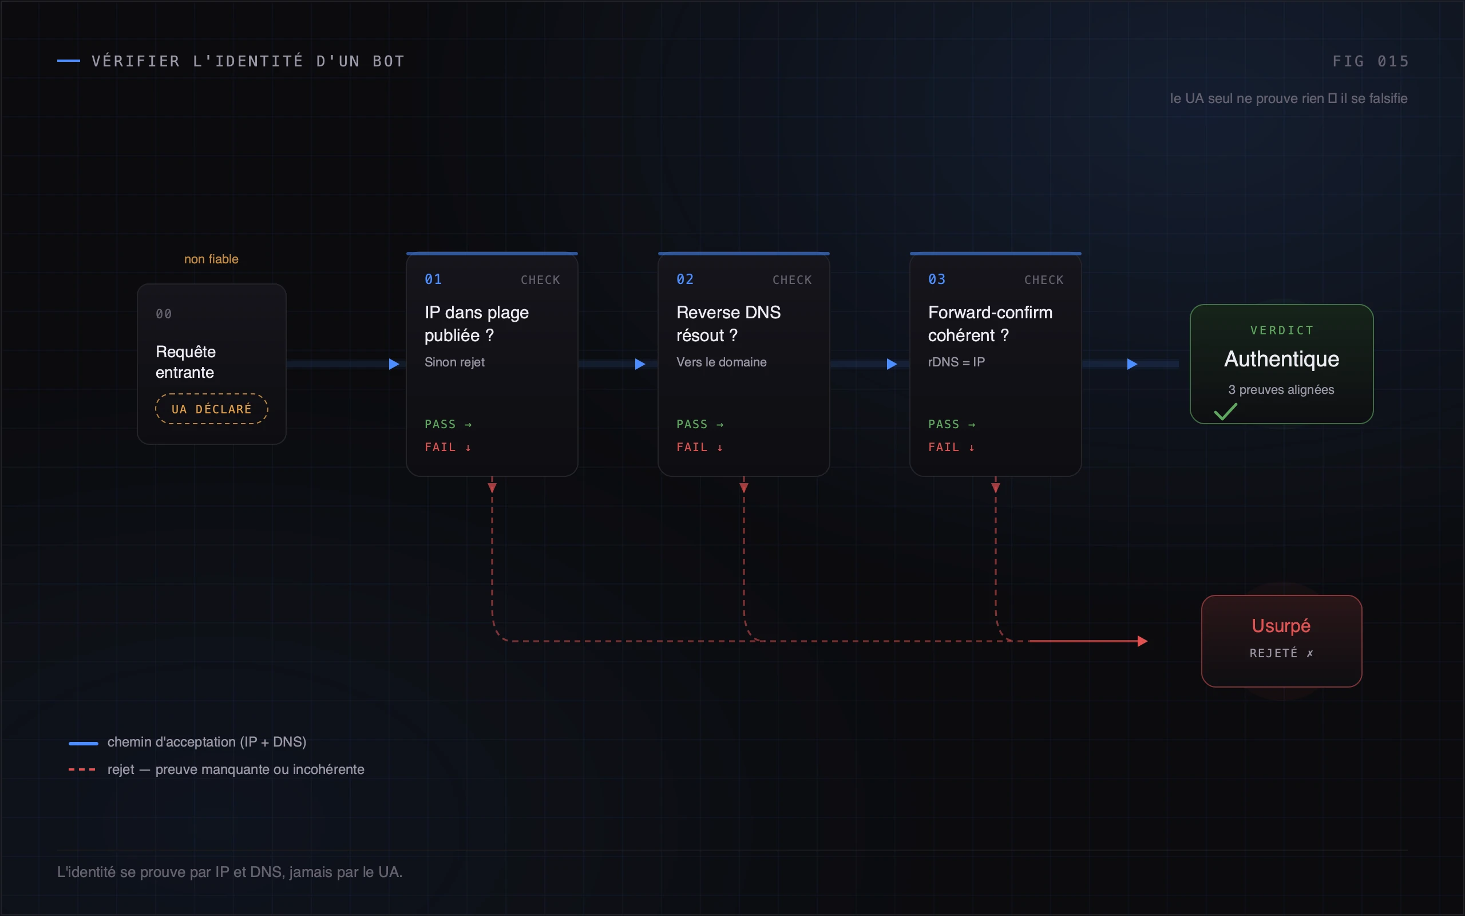Select the UA DÉCLARÉ dashed badge
Viewport: 1465px width, 916px height.
point(211,409)
